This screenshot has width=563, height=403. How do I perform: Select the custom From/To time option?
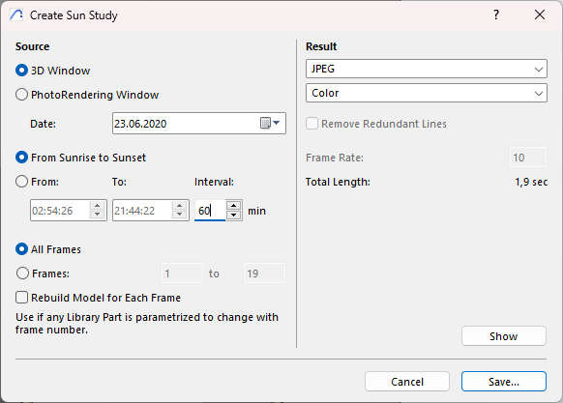pos(21,182)
